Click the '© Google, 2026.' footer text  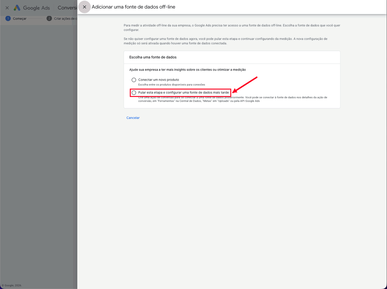point(12,285)
